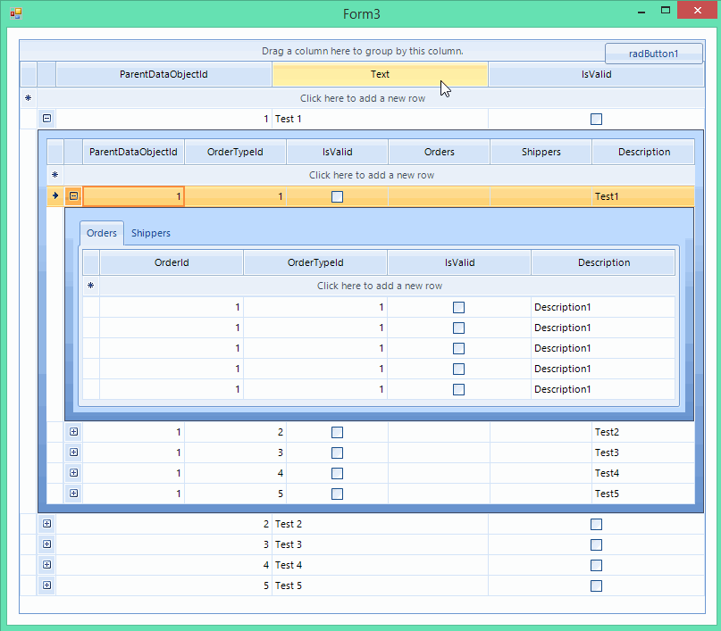Collapse the expanded Test1 child row

[73, 196]
